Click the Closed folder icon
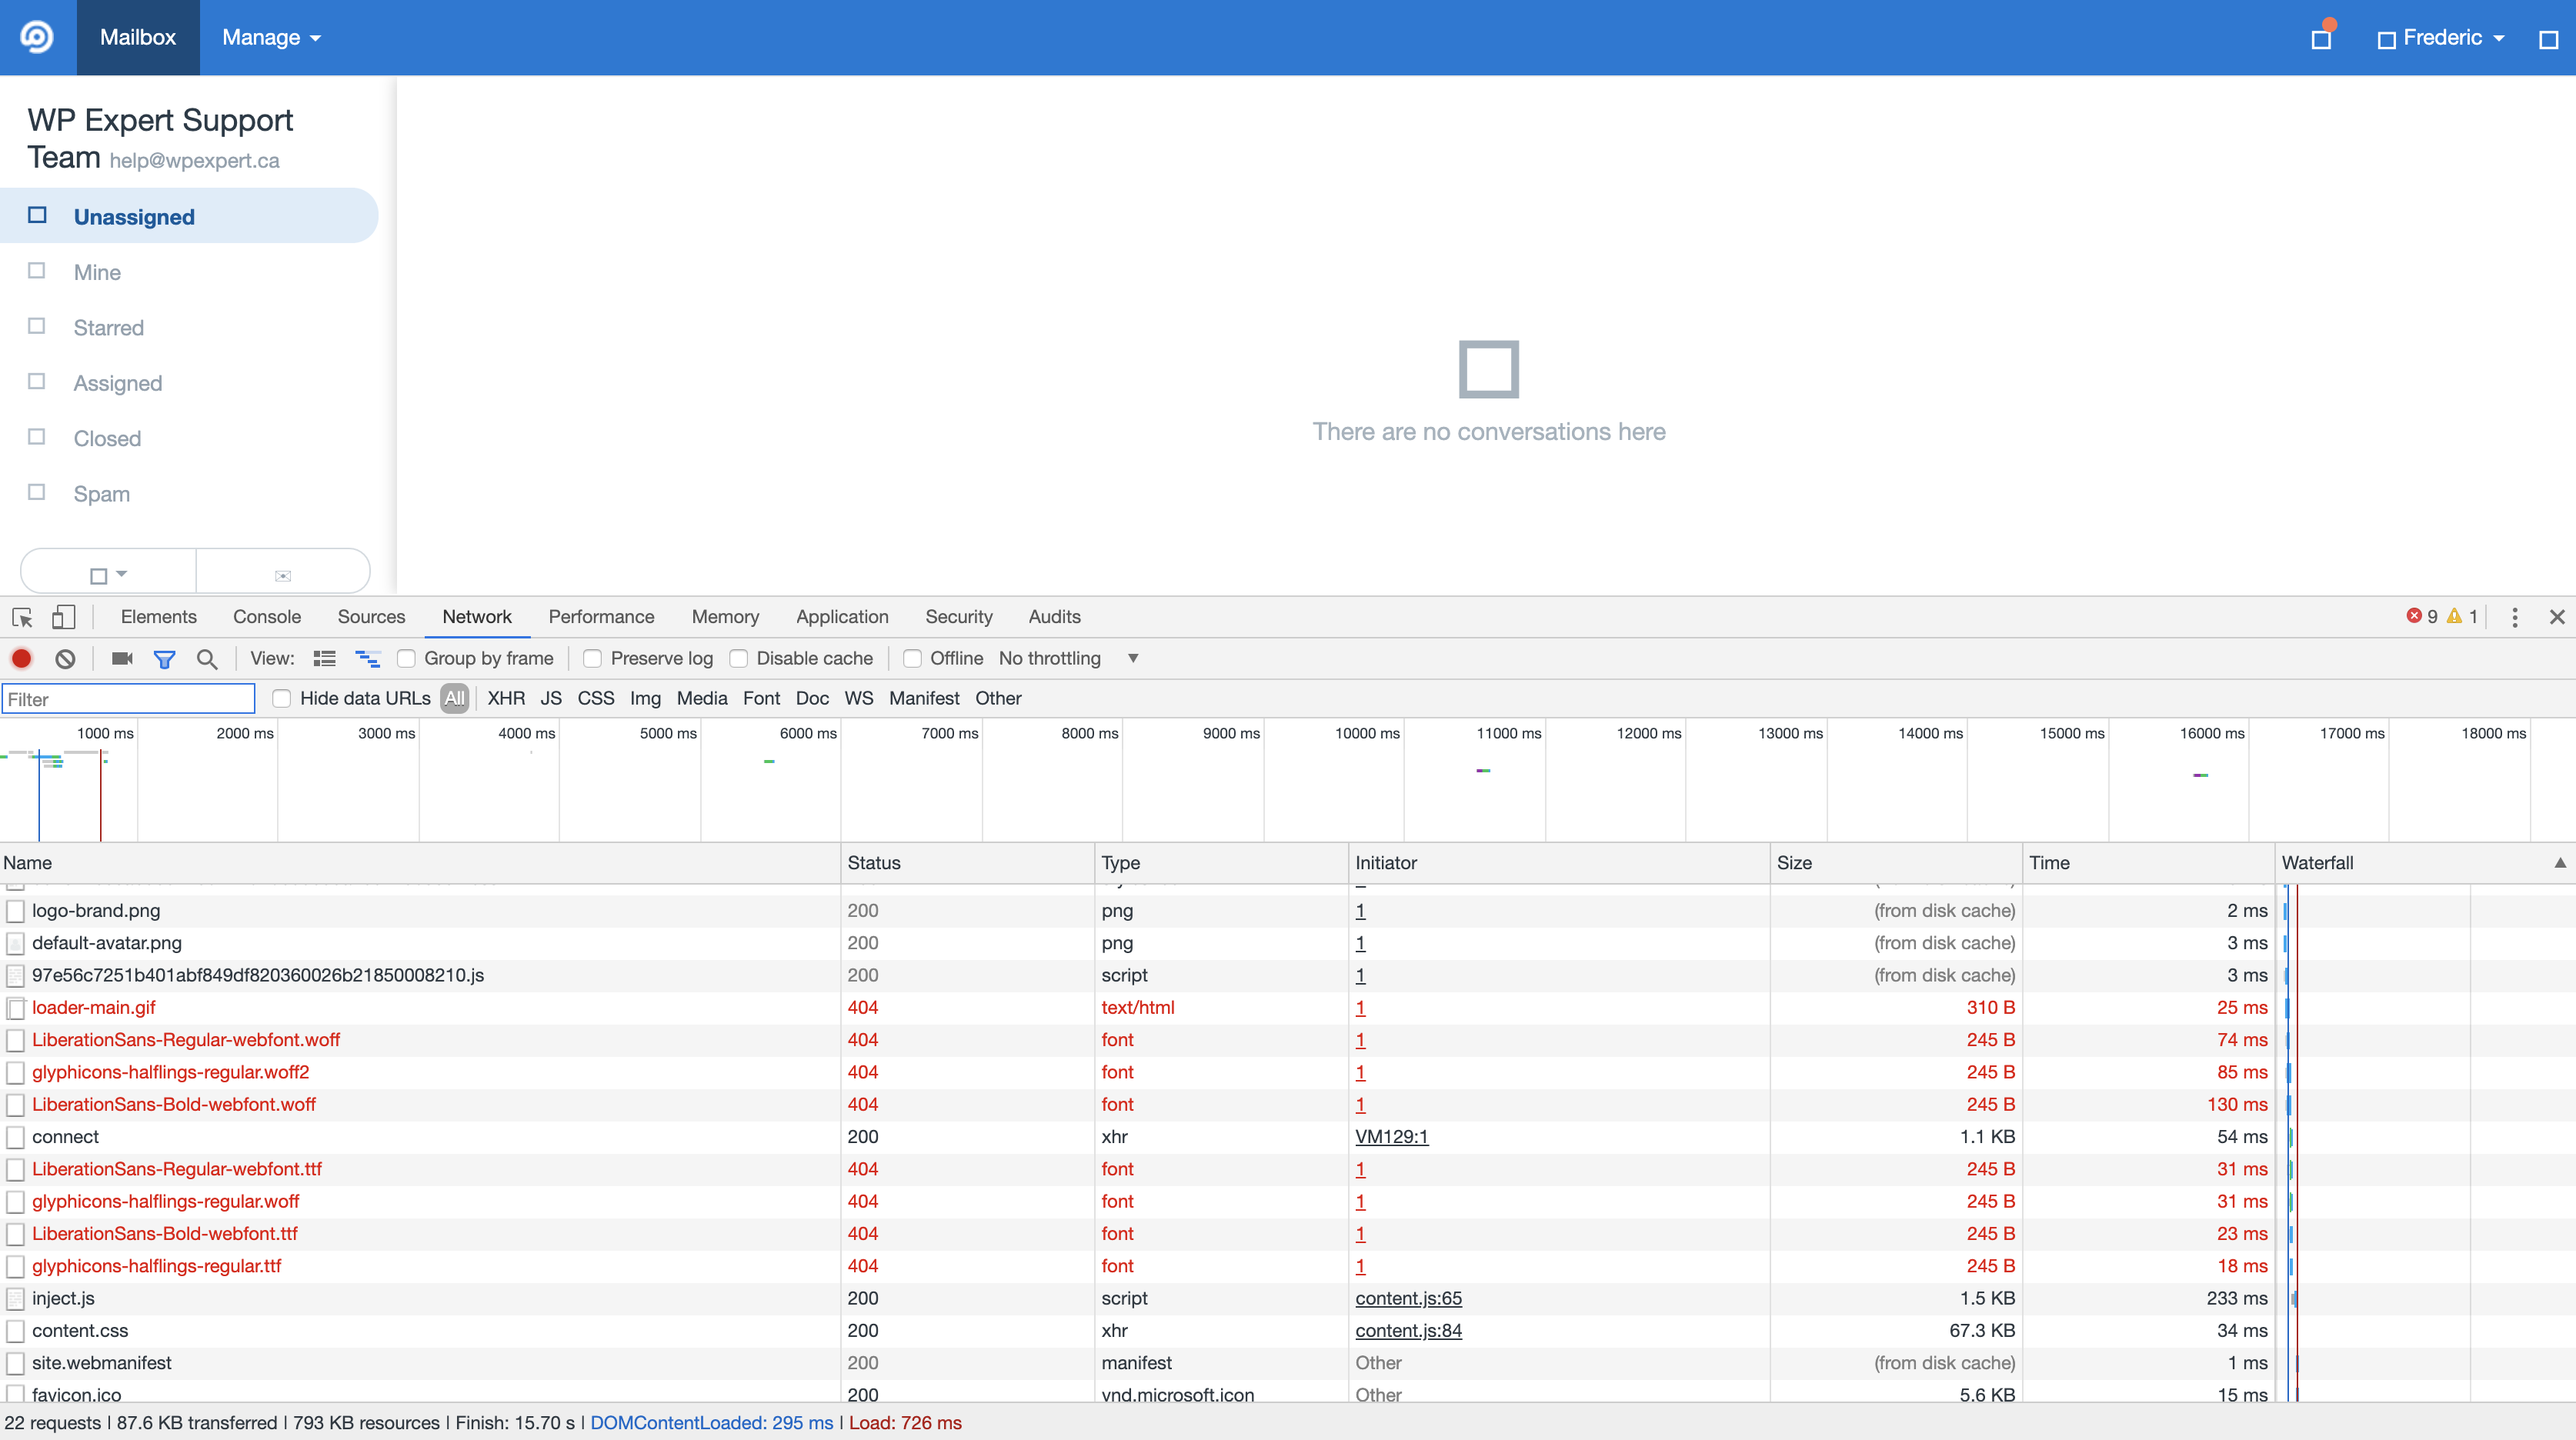Image resolution: width=2576 pixels, height=1440 pixels. [x=37, y=437]
